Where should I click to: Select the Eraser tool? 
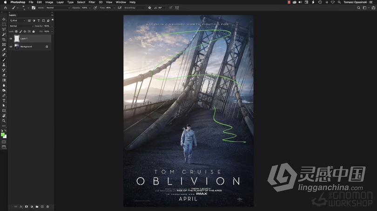click(x=4, y=75)
